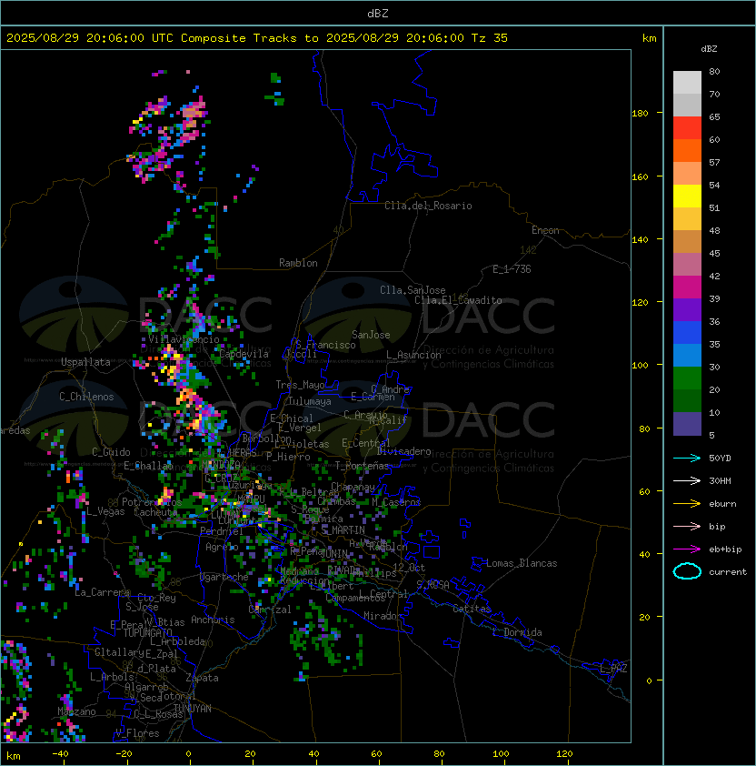Click the E_1-736 map label
The height and width of the screenshot is (766, 756).
(512, 269)
